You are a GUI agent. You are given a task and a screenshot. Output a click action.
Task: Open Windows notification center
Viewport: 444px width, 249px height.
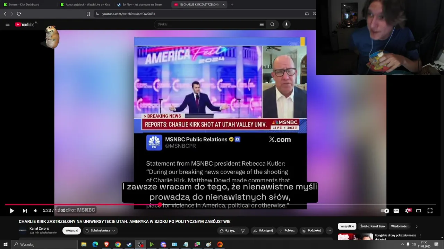tap(436, 245)
